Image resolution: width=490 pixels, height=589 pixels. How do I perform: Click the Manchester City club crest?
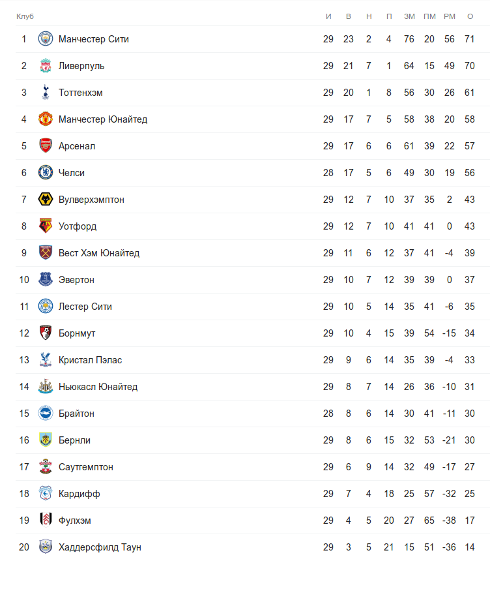click(45, 39)
